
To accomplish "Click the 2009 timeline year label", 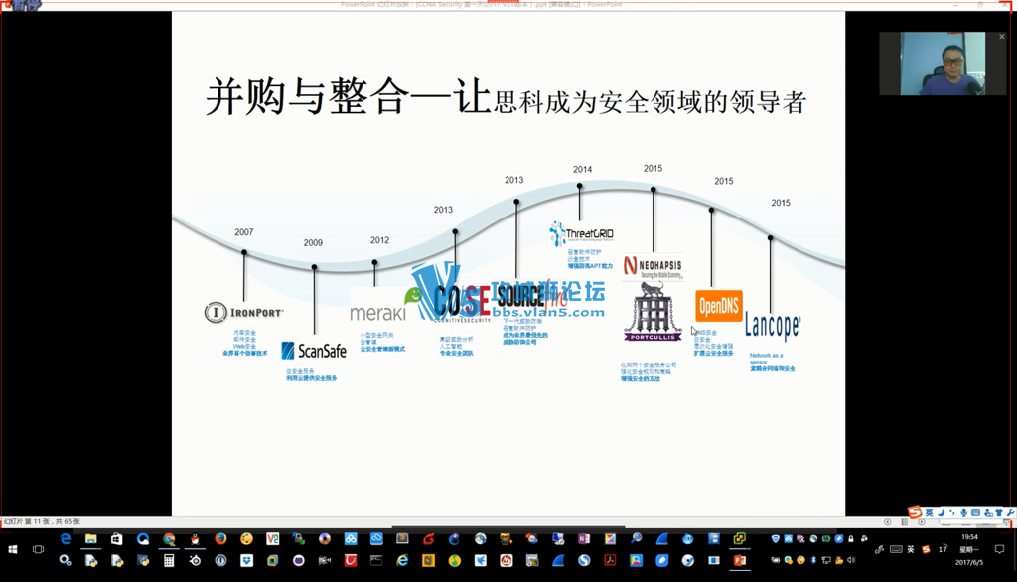I will point(313,242).
